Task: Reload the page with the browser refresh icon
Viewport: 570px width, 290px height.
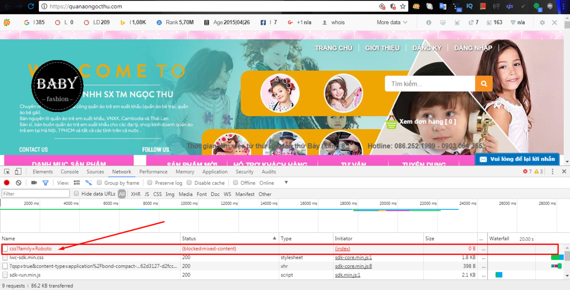Action: (30, 7)
